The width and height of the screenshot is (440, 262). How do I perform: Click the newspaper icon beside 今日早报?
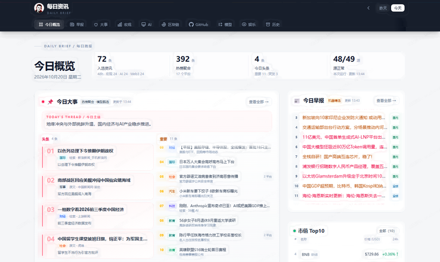(x=296, y=101)
